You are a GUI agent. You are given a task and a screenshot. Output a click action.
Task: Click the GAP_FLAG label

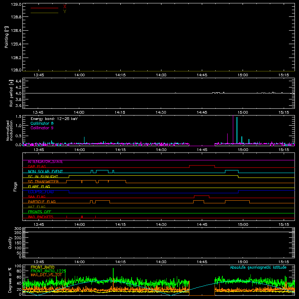37,166
